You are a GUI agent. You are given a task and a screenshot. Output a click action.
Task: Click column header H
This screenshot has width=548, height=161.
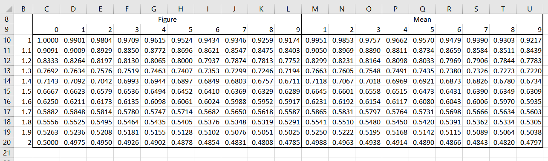coord(180,9)
